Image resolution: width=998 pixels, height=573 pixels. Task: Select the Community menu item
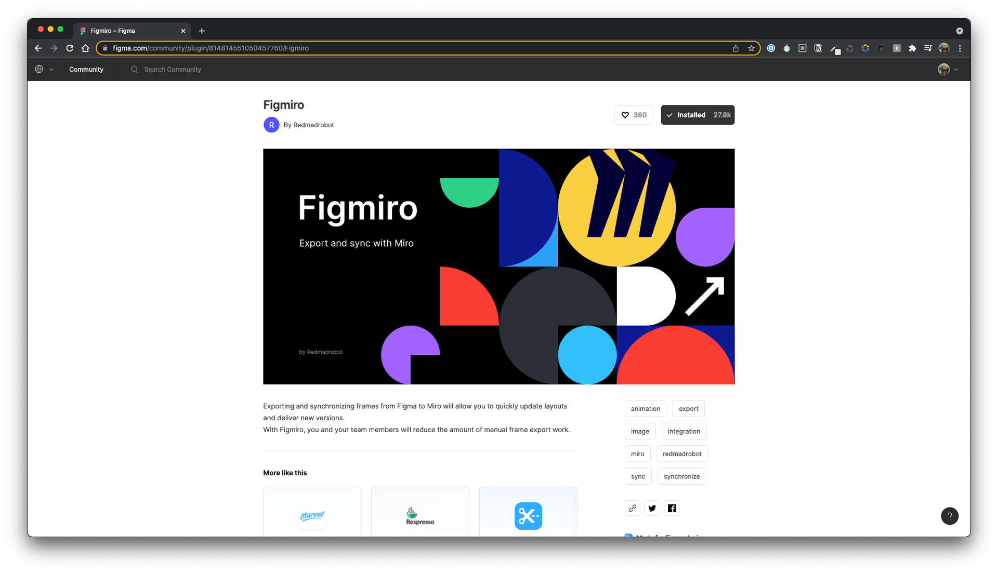click(x=86, y=69)
